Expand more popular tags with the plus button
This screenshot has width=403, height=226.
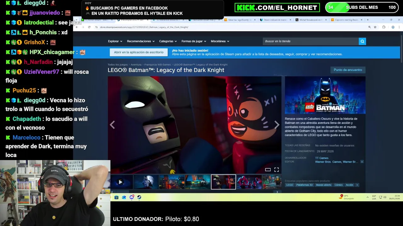coord(357,185)
